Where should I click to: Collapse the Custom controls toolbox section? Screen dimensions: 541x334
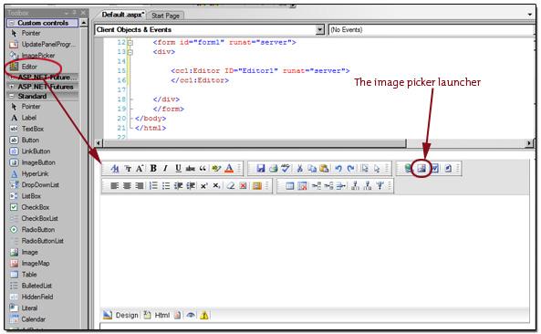11,23
